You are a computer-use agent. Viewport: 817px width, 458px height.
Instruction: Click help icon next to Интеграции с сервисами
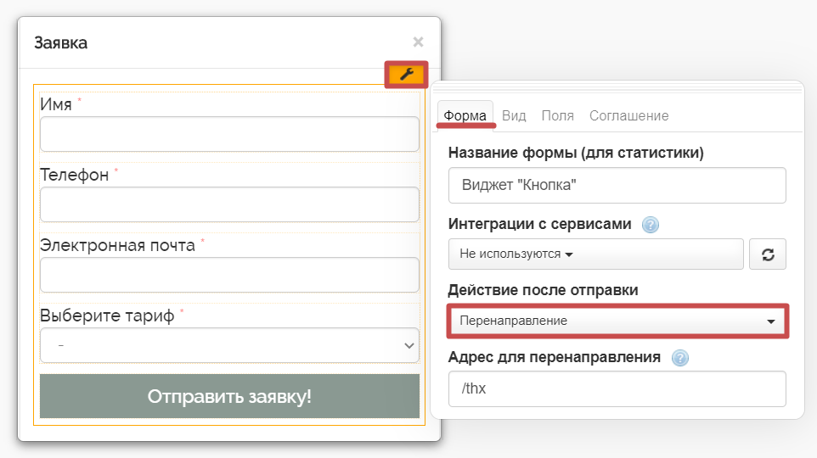point(651,225)
